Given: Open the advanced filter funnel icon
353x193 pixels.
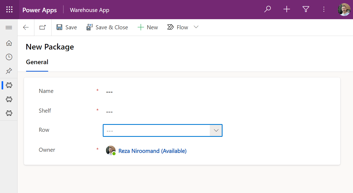Looking at the screenshot, I should coord(306,10).
